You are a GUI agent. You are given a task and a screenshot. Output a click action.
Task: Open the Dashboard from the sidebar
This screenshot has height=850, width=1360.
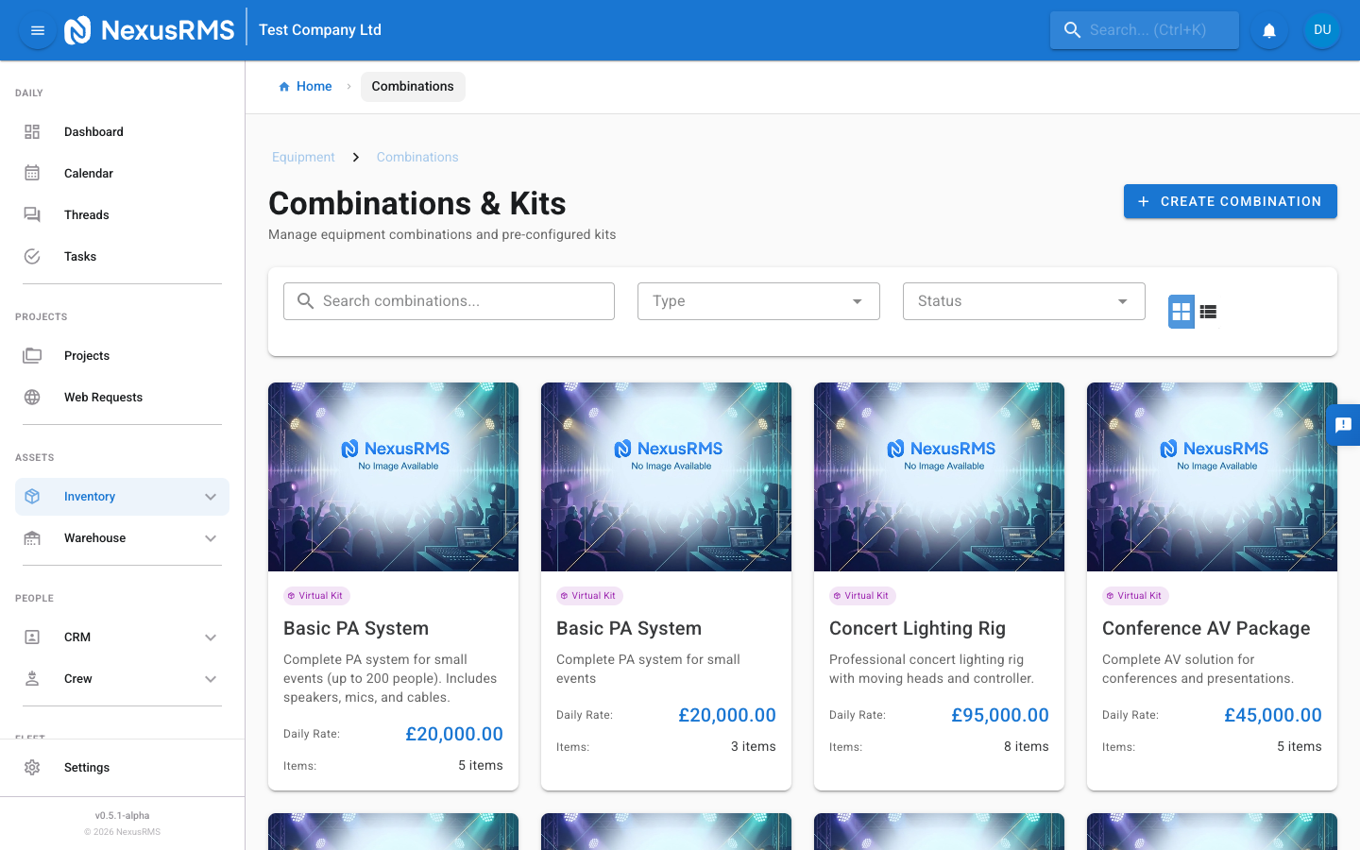(x=93, y=131)
